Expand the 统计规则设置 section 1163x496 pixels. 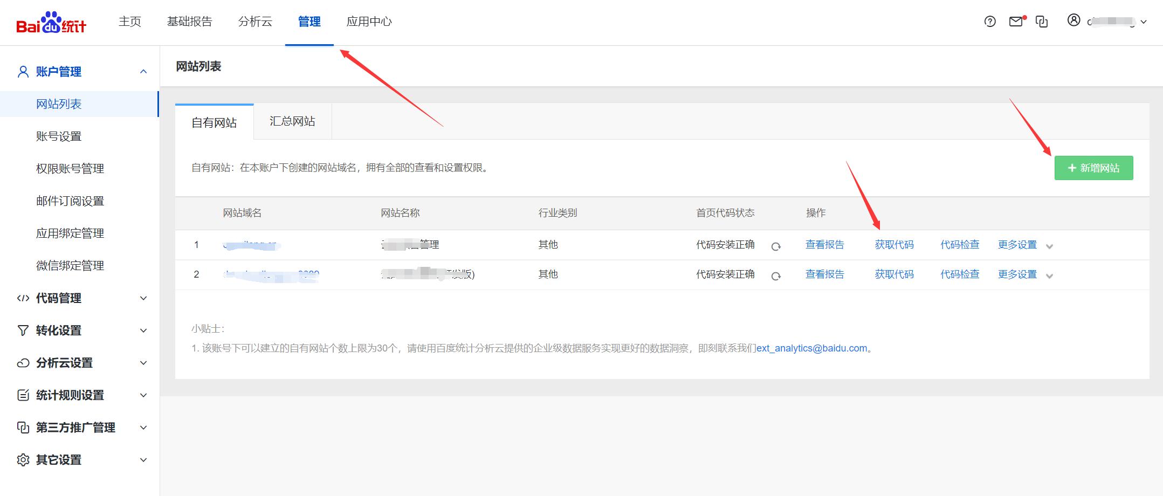pos(143,395)
